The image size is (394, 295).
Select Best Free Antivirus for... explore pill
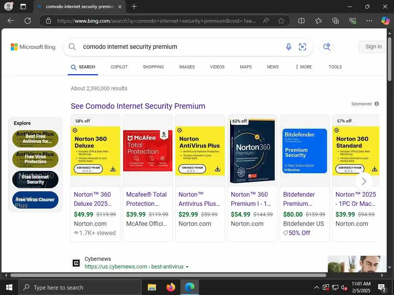pos(35,139)
